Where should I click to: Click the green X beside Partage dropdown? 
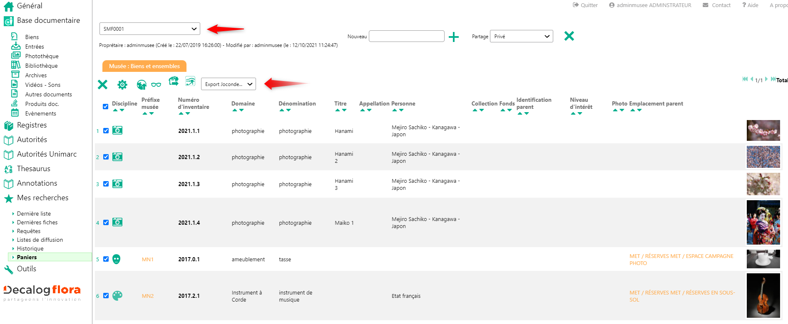point(569,36)
